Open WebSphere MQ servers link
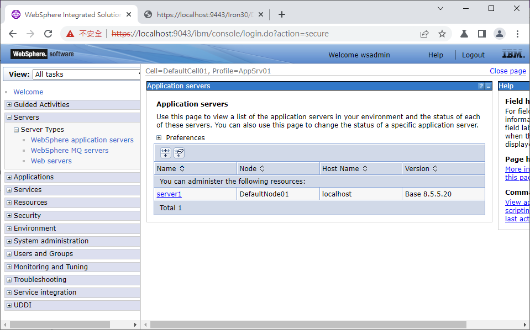 click(70, 151)
